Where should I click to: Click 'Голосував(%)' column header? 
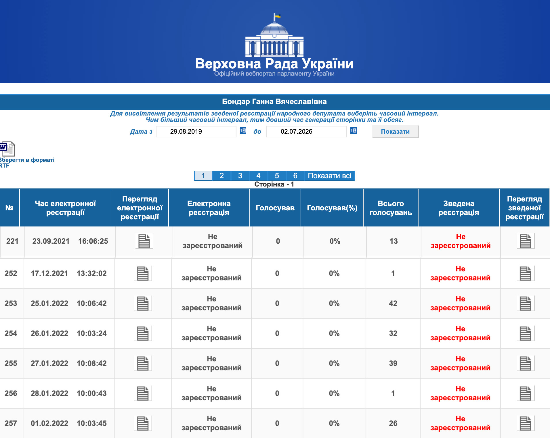point(332,208)
